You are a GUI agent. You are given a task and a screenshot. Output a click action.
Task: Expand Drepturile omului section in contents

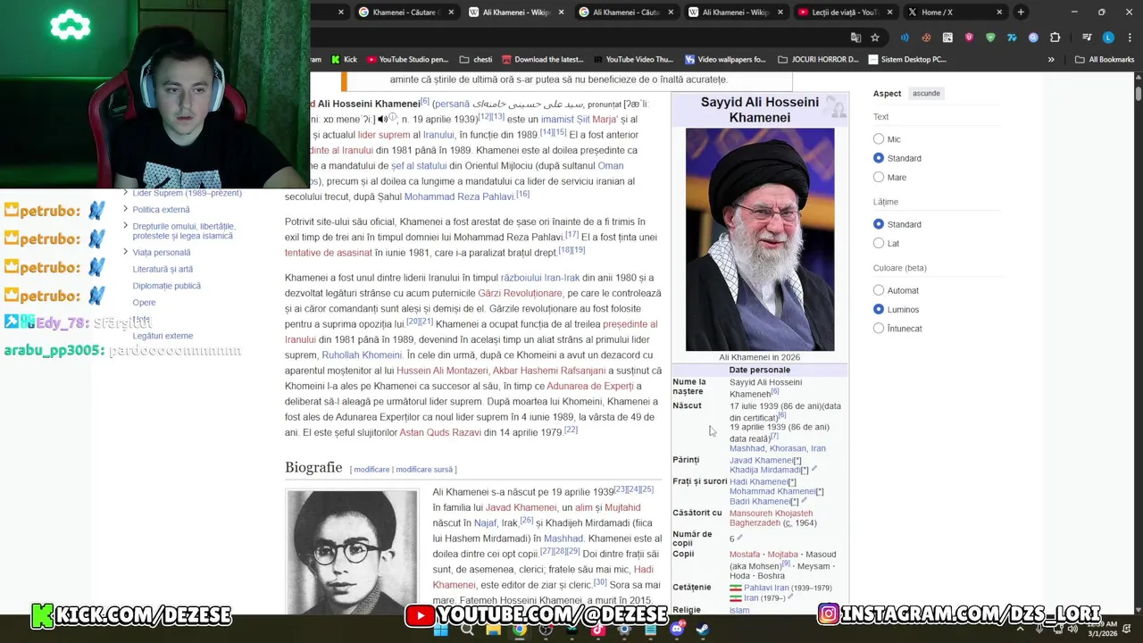pos(125,226)
